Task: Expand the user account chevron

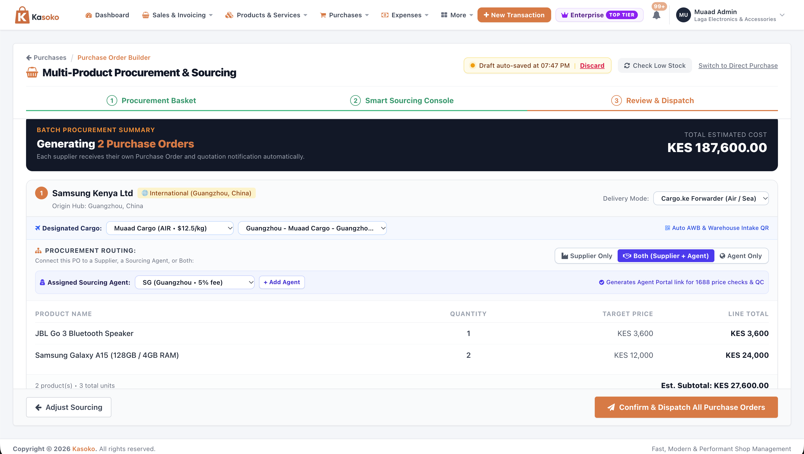Action: pos(782,15)
